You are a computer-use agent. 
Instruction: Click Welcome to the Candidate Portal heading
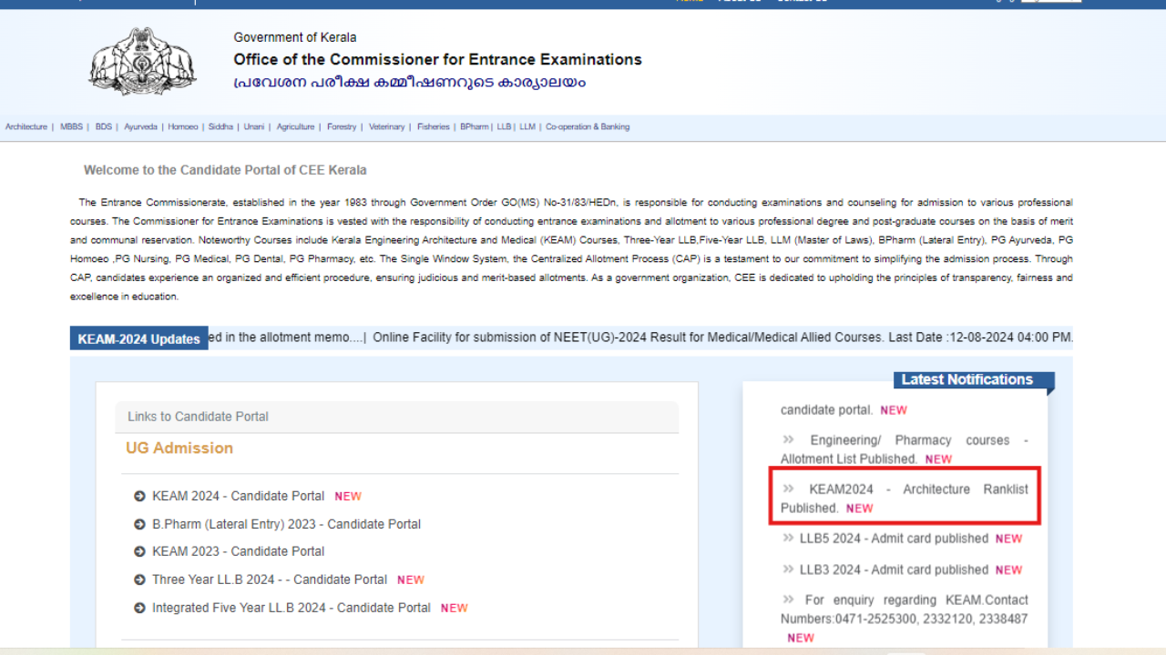click(x=225, y=170)
